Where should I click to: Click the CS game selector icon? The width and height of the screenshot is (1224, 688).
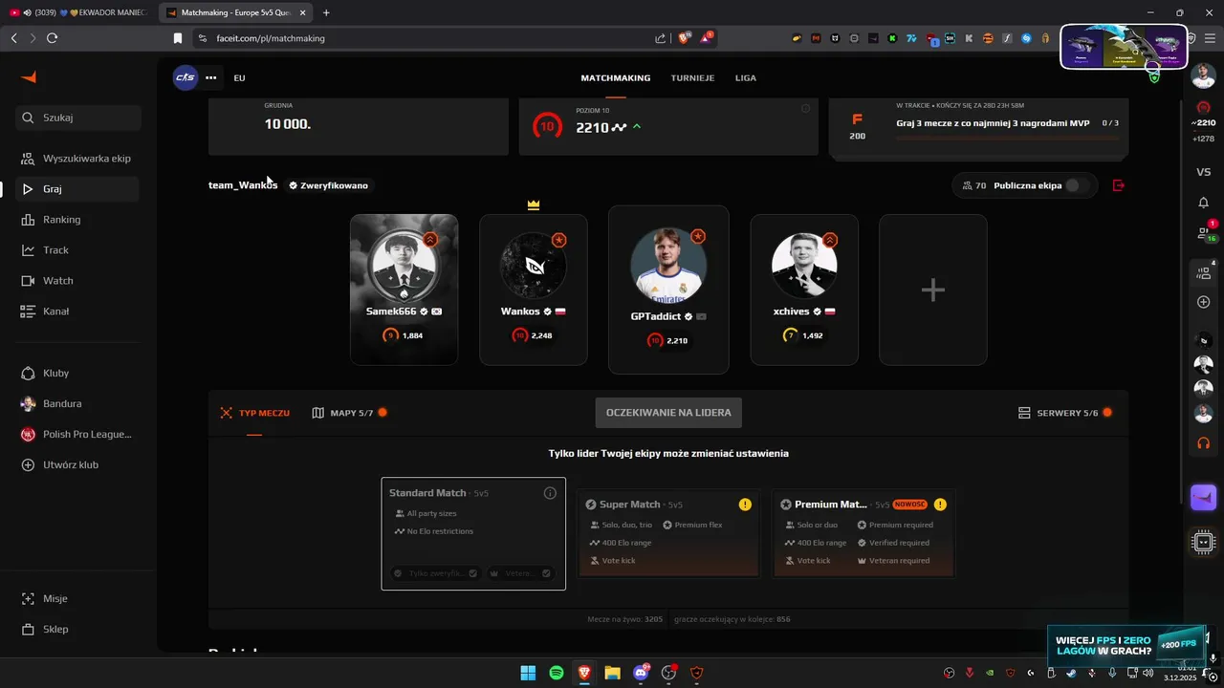pyautogui.click(x=185, y=77)
